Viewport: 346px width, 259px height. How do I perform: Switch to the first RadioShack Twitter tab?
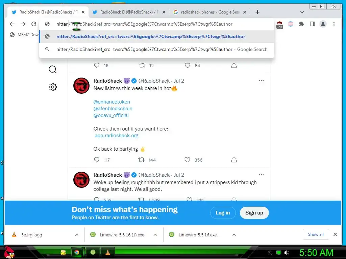pos(48,12)
